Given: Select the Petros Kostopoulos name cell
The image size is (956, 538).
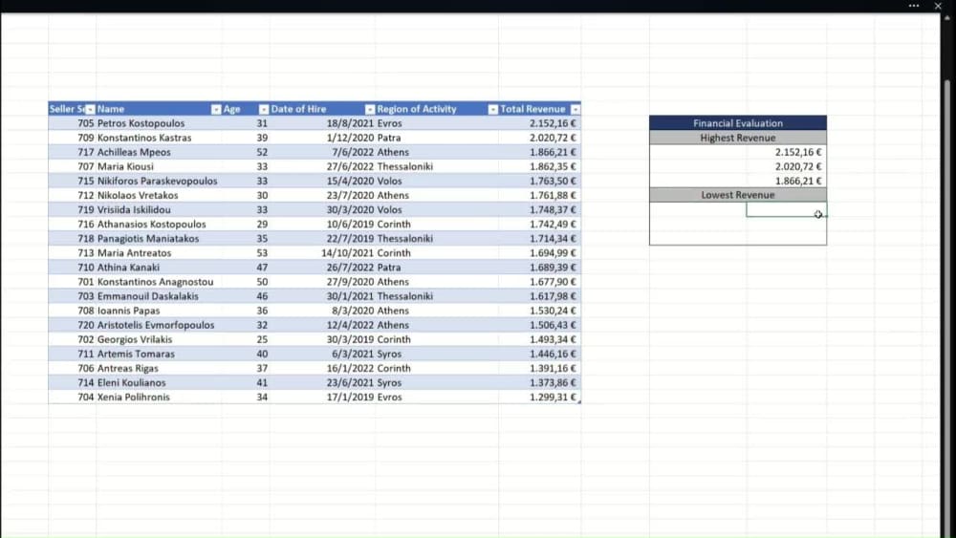Looking at the screenshot, I should pos(159,123).
